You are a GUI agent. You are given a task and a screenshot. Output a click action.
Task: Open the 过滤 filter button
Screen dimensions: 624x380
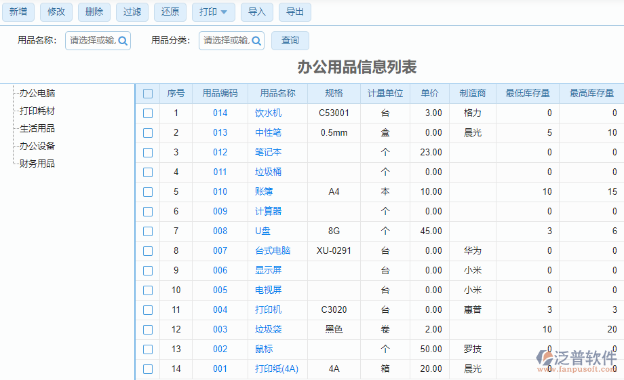(x=132, y=12)
